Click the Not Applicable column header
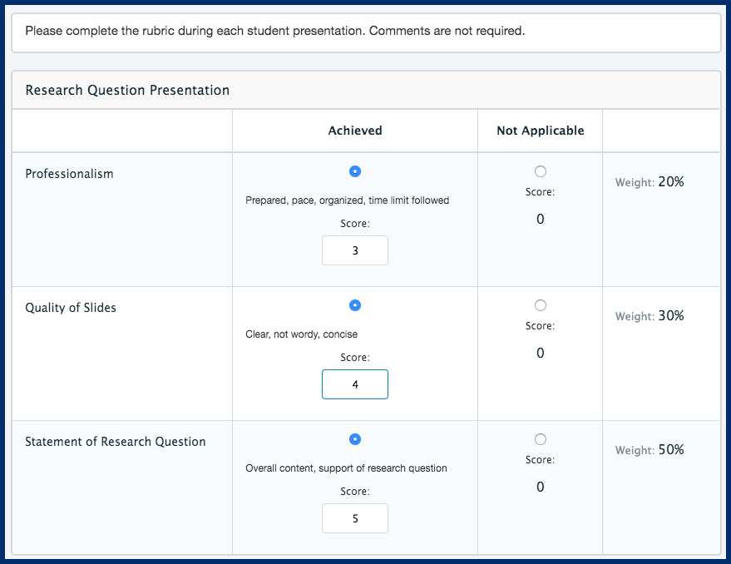The height and width of the screenshot is (564, 731). pyautogui.click(x=540, y=131)
